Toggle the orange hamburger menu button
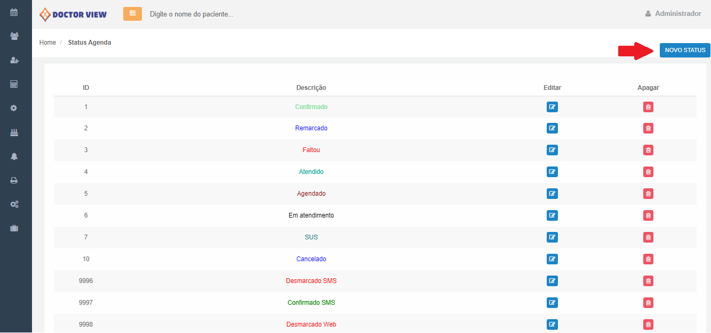The width and height of the screenshot is (711, 333). pyautogui.click(x=132, y=14)
